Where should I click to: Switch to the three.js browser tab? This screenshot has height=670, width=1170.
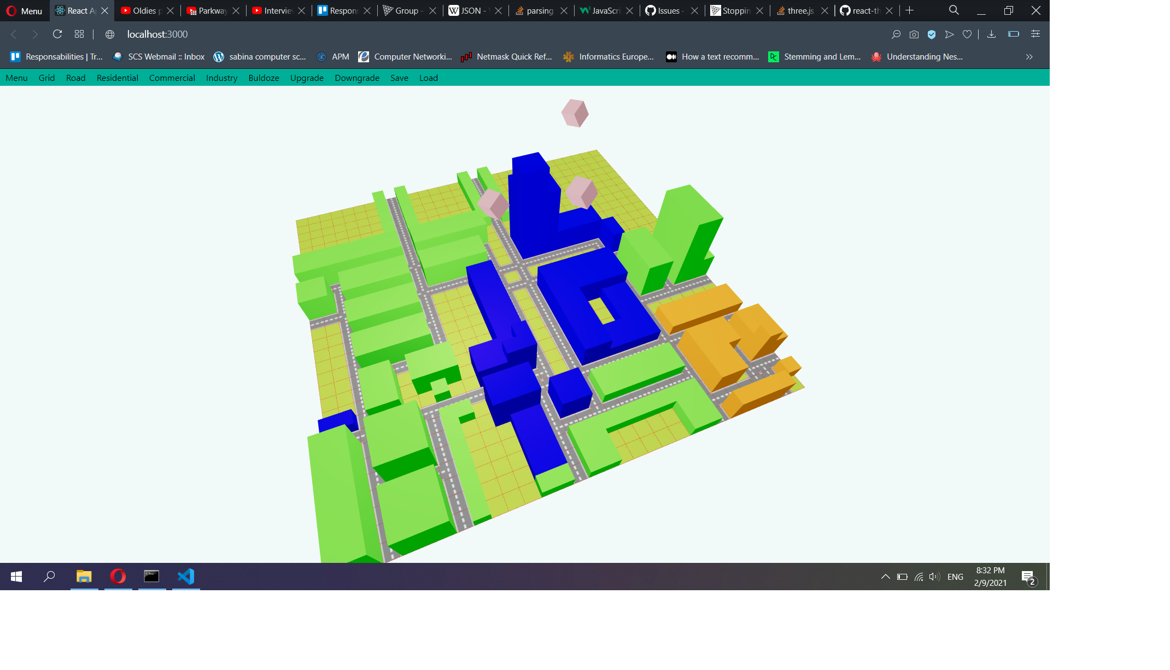800,10
